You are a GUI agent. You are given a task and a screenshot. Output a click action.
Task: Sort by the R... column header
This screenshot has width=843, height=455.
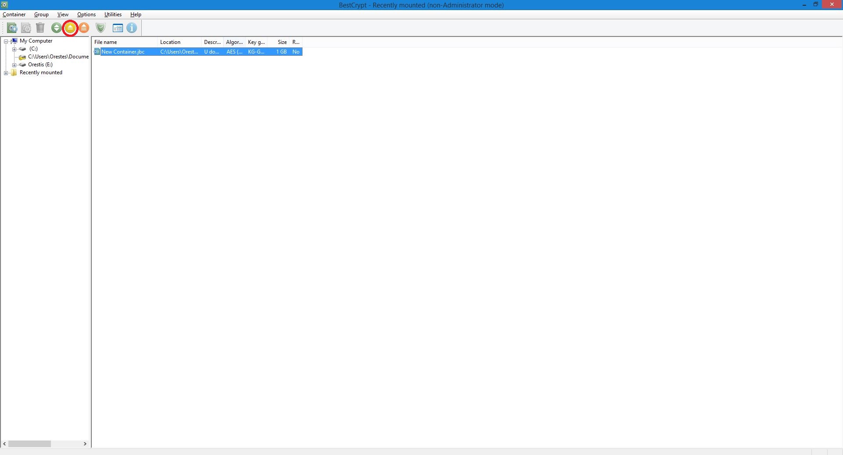[x=296, y=42]
